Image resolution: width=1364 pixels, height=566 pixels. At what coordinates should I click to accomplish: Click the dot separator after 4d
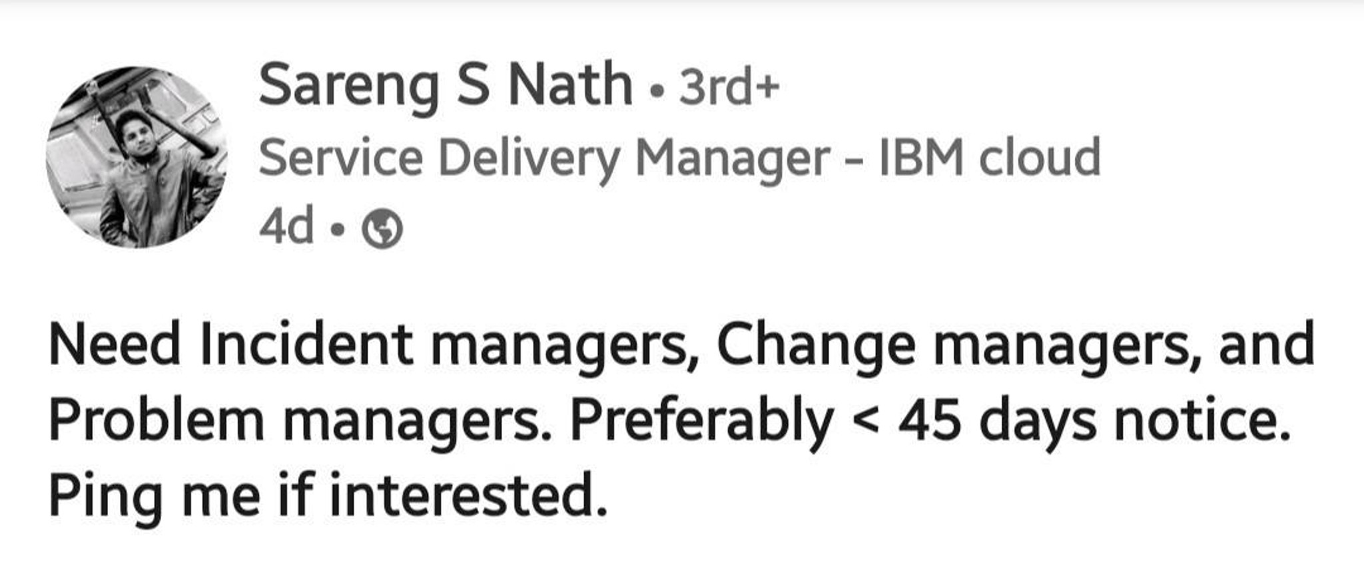pyautogui.click(x=338, y=229)
